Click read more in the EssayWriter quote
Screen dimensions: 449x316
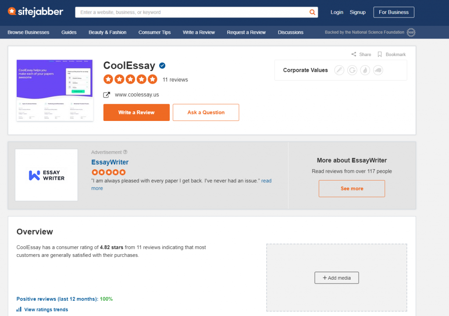pyautogui.click(x=266, y=181)
